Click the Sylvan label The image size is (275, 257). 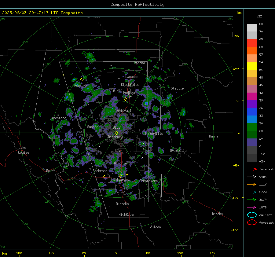click(x=117, y=90)
